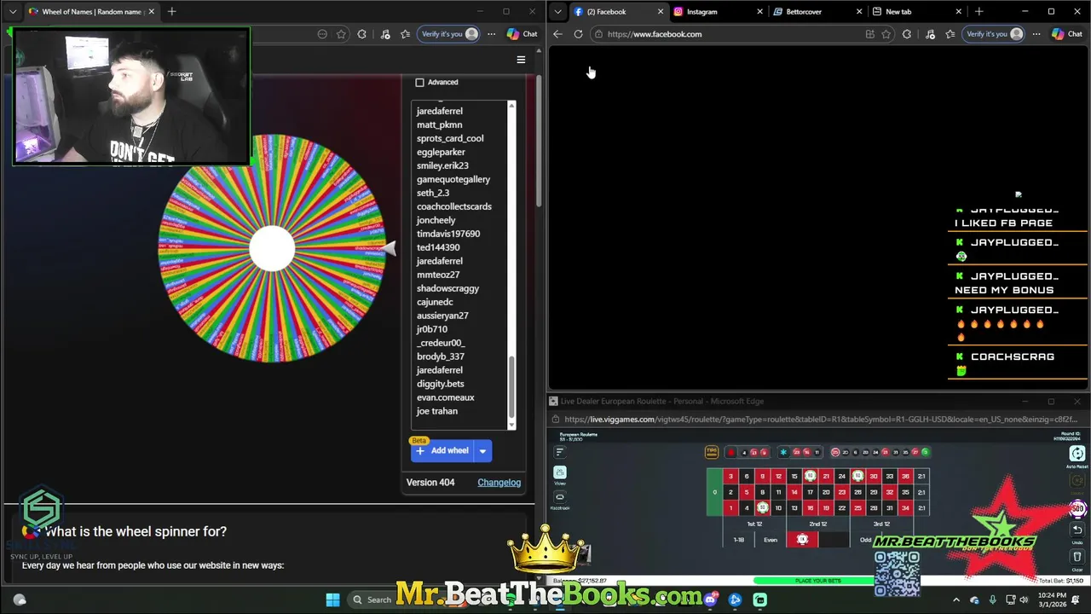1091x614 pixels.
Task: Click the center of the wheel to spin
Action: [272, 248]
